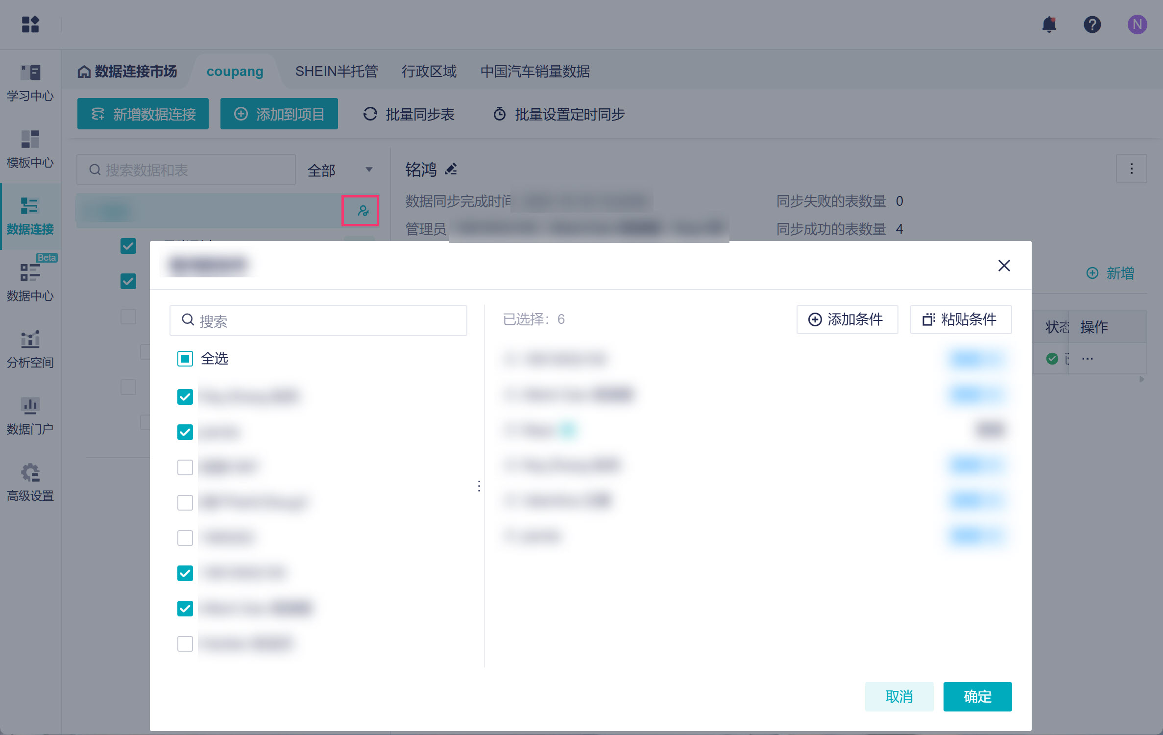Open the three-dot more options menu

click(1131, 169)
